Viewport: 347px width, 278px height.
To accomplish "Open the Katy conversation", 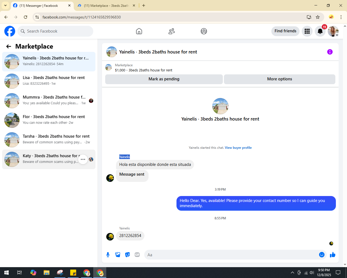I will click(x=49, y=159).
